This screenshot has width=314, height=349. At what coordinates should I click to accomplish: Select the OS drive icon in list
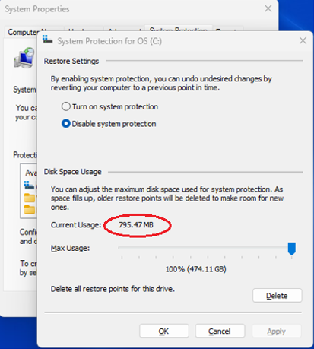(30, 185)
